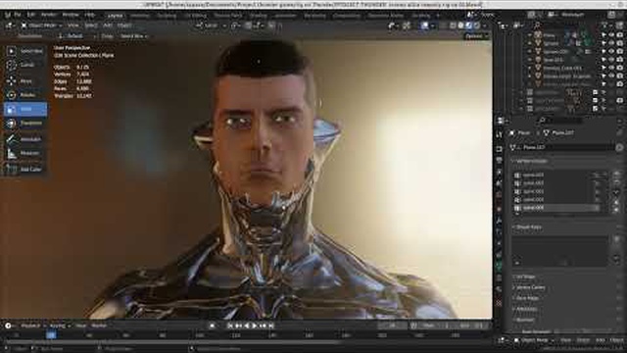This screenshot has height=353, width=627.
Task: Switch to the Geometry Nodes workspace tab
Action: point(385,16)
